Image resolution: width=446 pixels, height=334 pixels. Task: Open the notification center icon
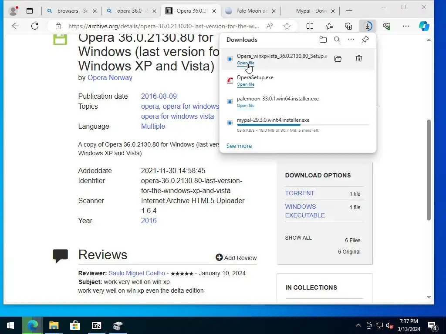click(432, 326)
